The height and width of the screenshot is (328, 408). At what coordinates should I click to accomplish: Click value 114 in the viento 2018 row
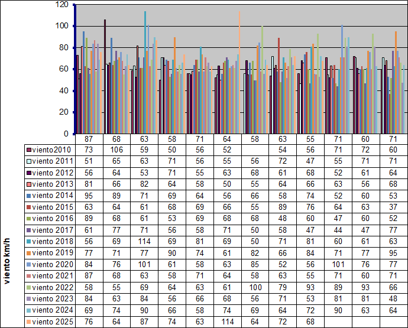tap(145, 241)
